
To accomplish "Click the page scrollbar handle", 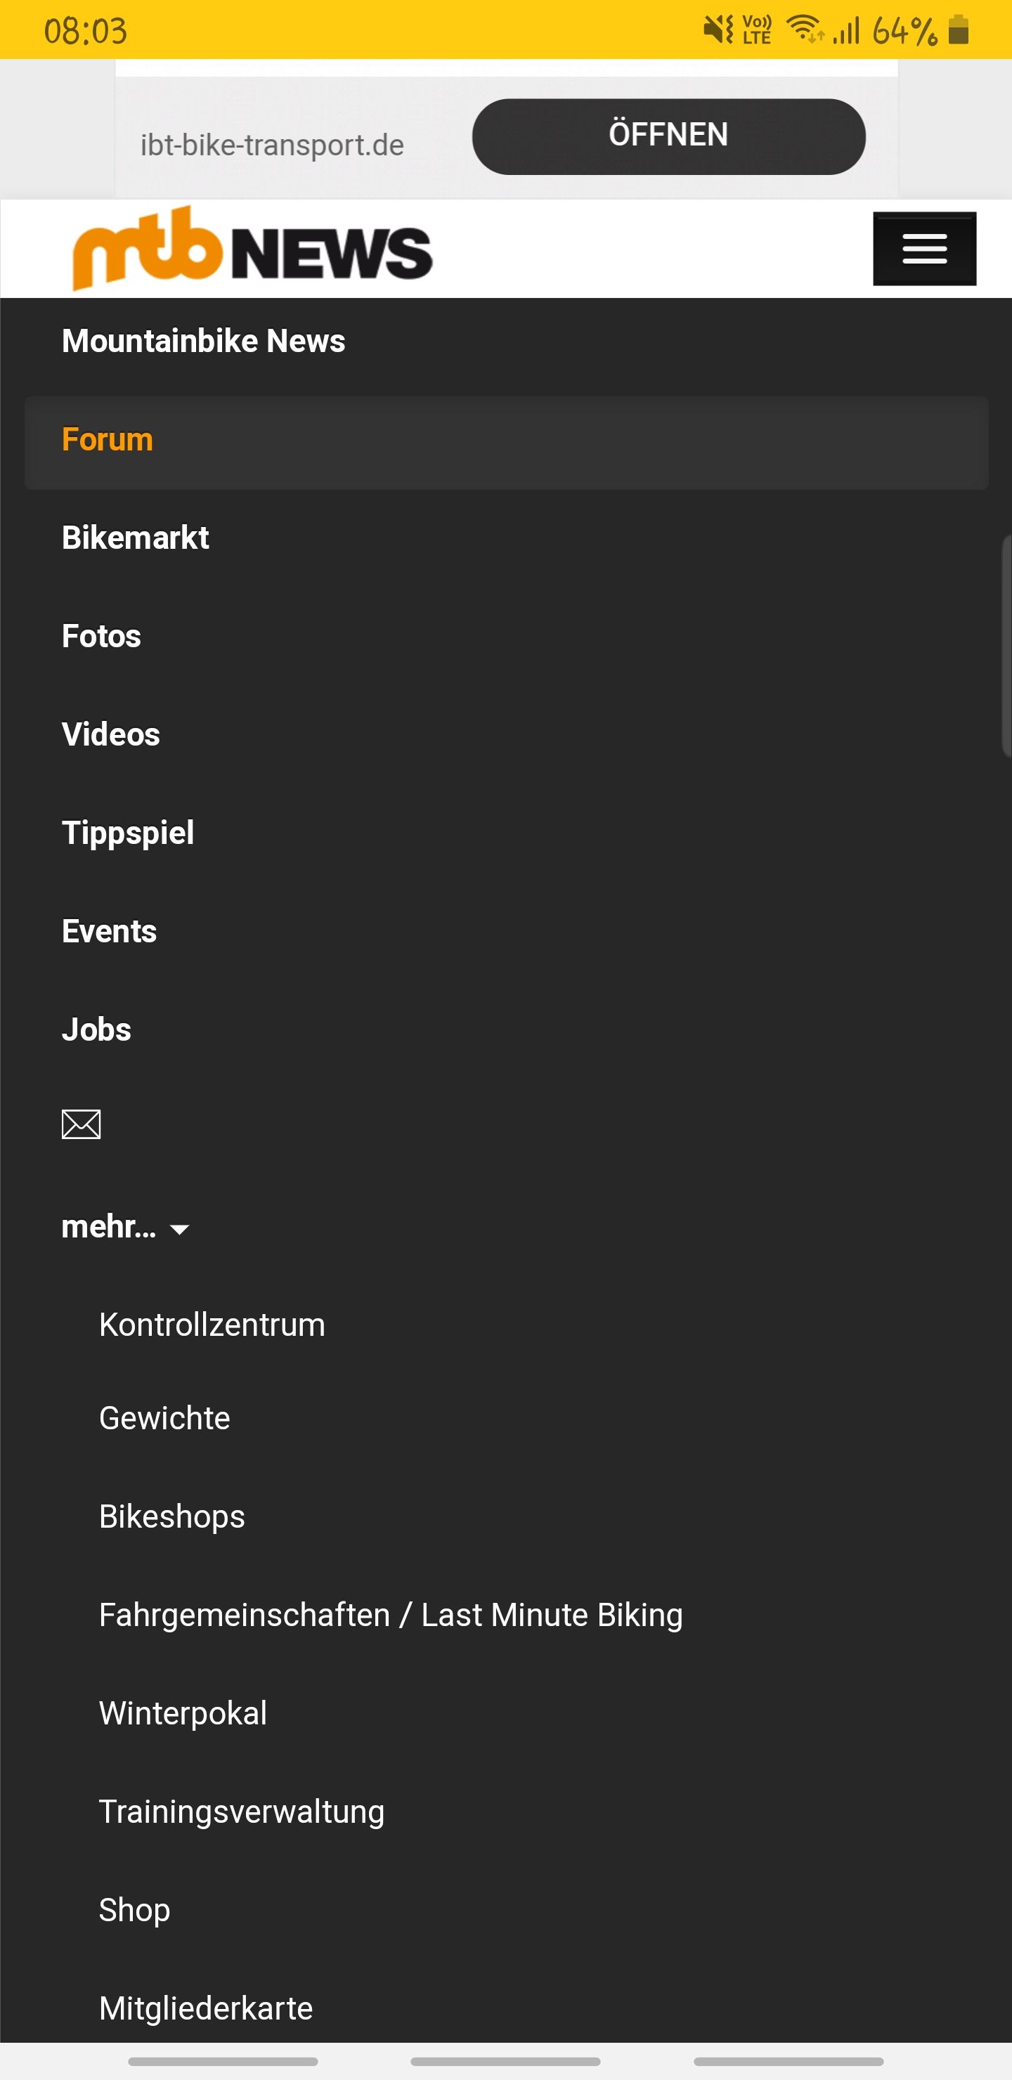I will 1006,646.
